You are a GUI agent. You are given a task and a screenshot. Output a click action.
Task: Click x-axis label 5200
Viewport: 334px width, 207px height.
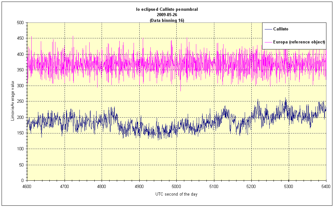(251, 186)
